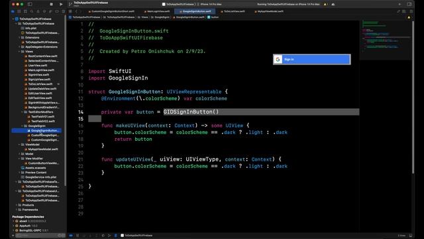The width and height of the screenshot is (424, 239).
Task: Expand the Frameworks group
Action: (x=16, y=210)
